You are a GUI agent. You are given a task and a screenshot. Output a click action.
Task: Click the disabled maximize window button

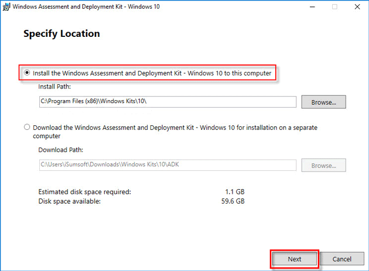[x=334, y=7]
